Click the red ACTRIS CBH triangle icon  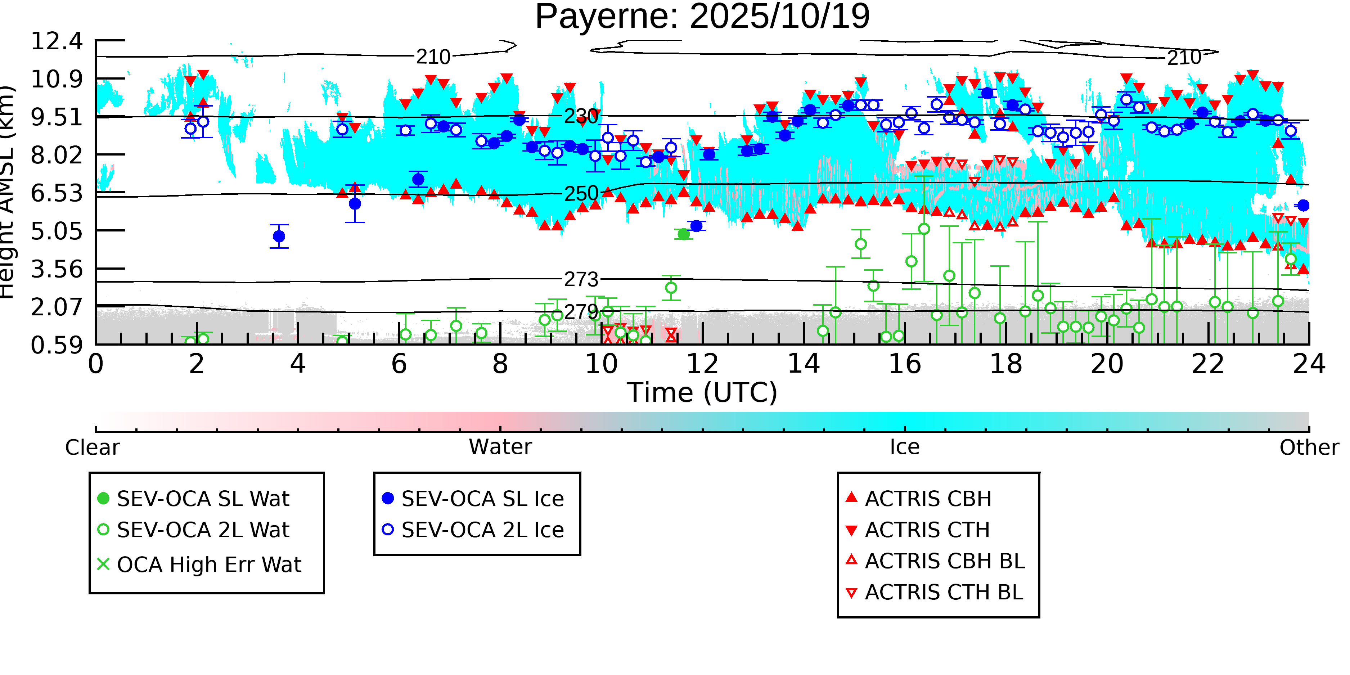(852, 498)
